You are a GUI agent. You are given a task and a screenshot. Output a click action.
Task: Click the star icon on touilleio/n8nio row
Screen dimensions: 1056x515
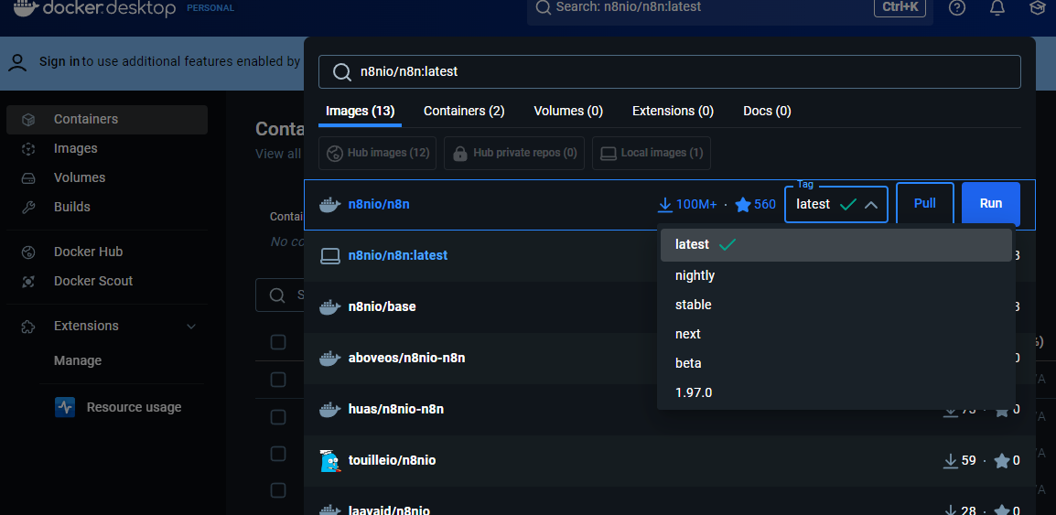click(1001, 460)
